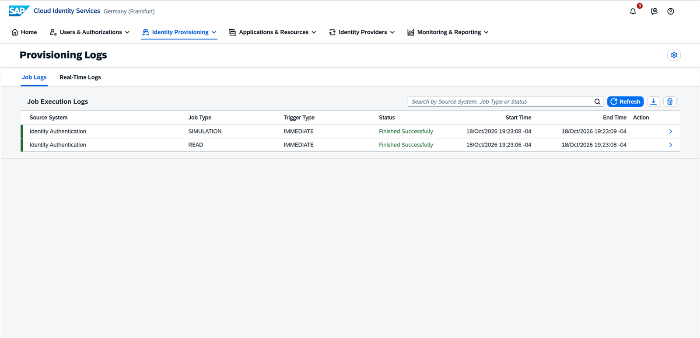This screenshot has width=700, height=338.
Task: Open details arrow for the READ job
Action: pyautogui.click(x=670, y=145)
